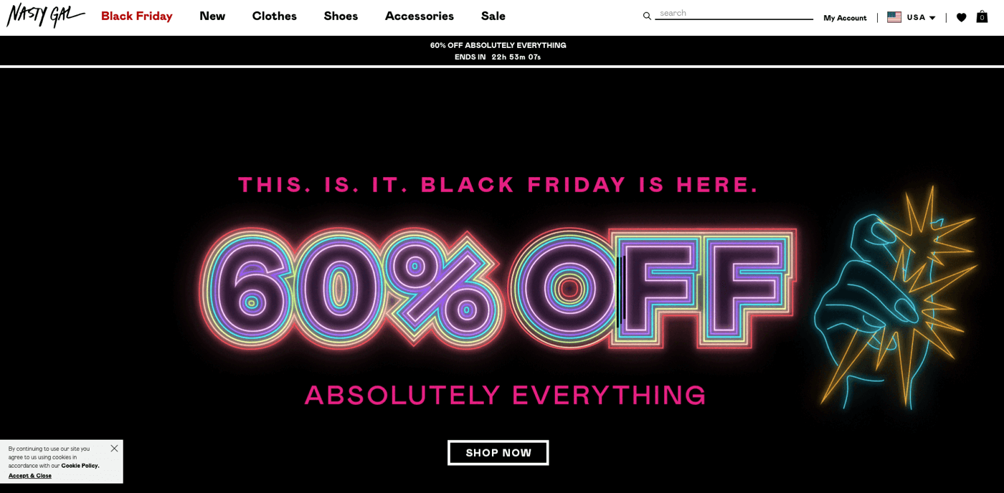This screenshot has height=493, width=1004.
Task: Open the shopping bag icon
Action: point(982,16)
